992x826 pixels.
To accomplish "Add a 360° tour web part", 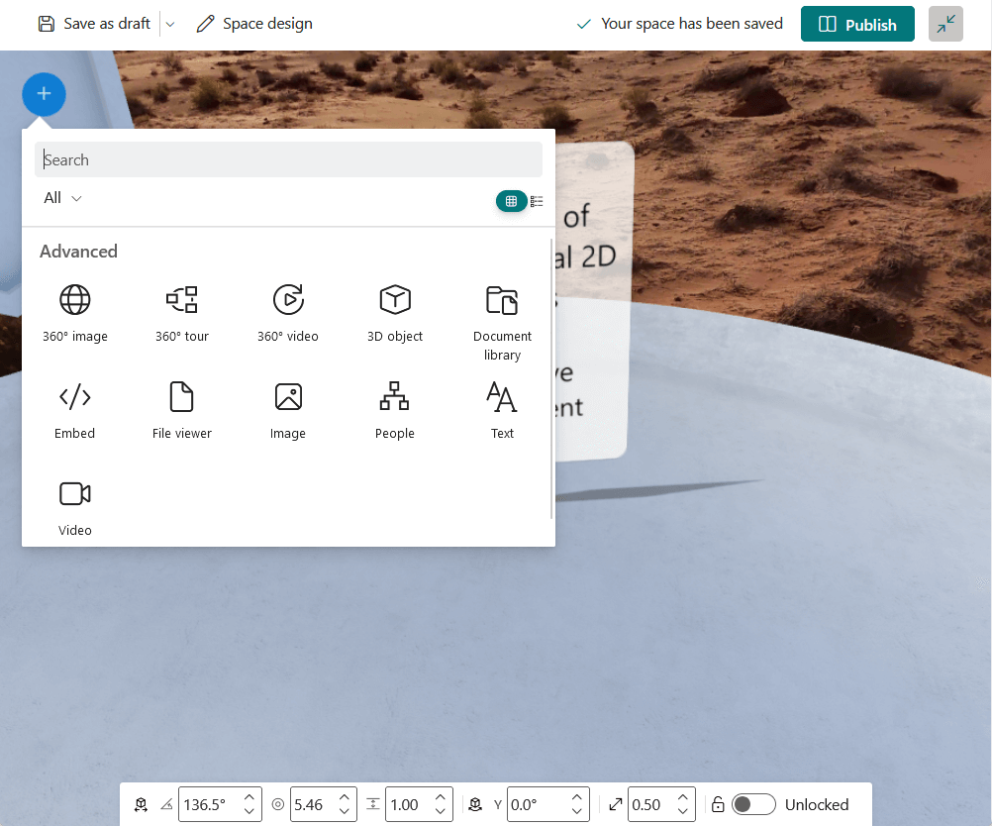I will pyautogui.click(x=182, y=314).
